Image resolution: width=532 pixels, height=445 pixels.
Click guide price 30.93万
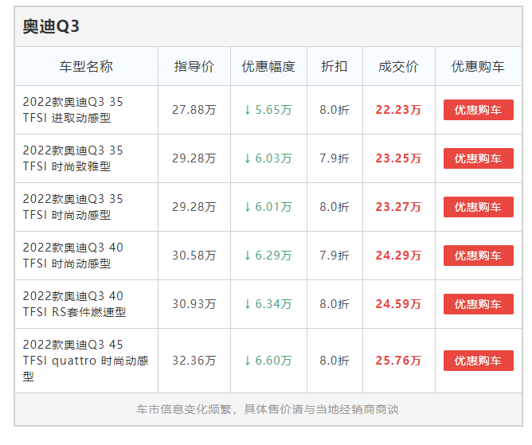tap(194, 304)
